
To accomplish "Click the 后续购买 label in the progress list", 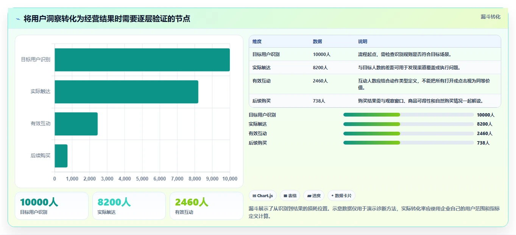I will point(258,143).
